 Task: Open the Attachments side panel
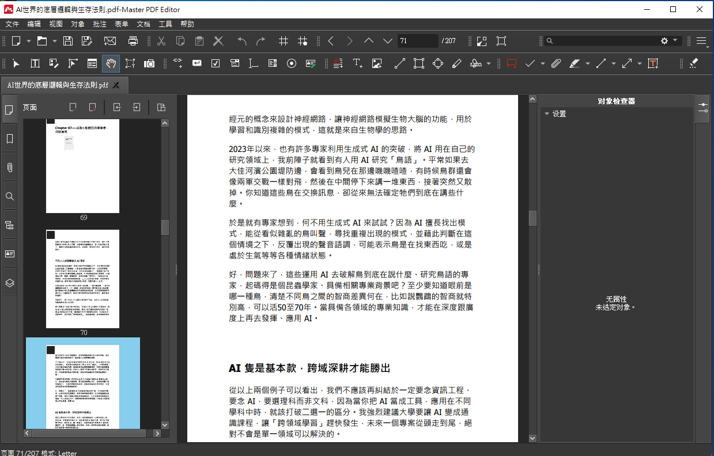[x=10, y=168]
